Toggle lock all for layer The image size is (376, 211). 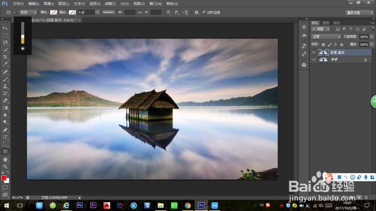click(x=341, y=44)
